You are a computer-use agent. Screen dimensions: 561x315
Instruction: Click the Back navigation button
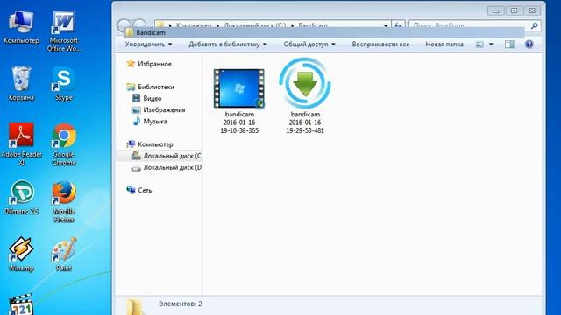coord(124,25)
